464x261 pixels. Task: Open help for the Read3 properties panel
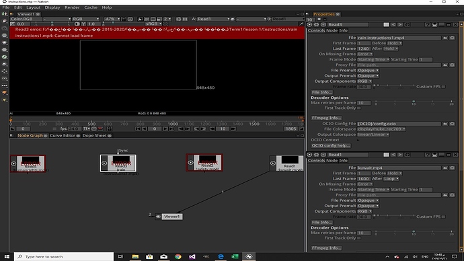click(428, 25)
